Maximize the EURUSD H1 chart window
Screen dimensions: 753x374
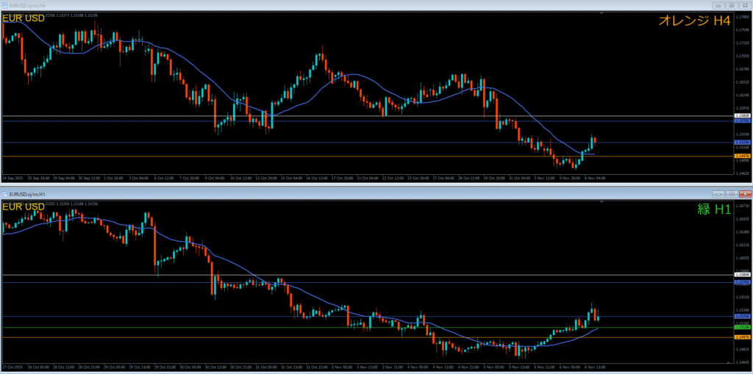[733, 194]
